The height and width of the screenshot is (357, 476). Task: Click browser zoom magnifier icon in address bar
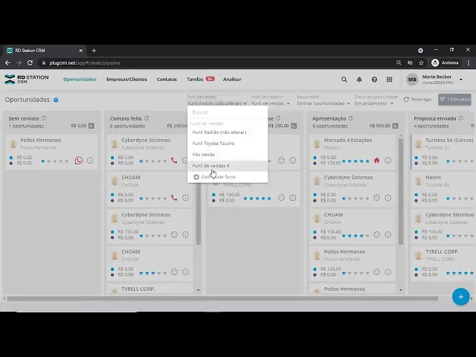coord(399,62)
